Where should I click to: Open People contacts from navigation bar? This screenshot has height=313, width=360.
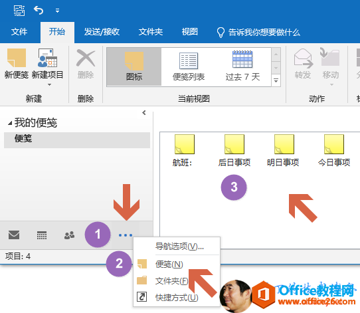[69, 235]
